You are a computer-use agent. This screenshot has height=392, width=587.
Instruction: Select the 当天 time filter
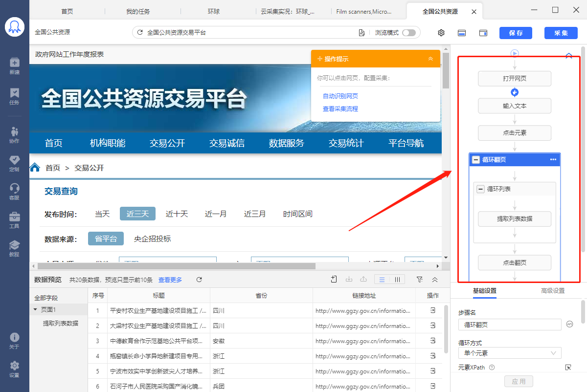(102, 214)
